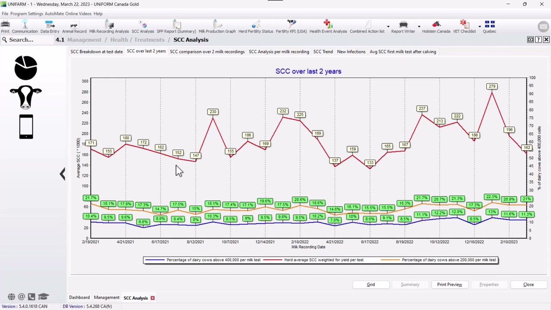Click red legend line for herd average SCC
The height and width of the screenshot is (310, 551).
click(272, 260)
